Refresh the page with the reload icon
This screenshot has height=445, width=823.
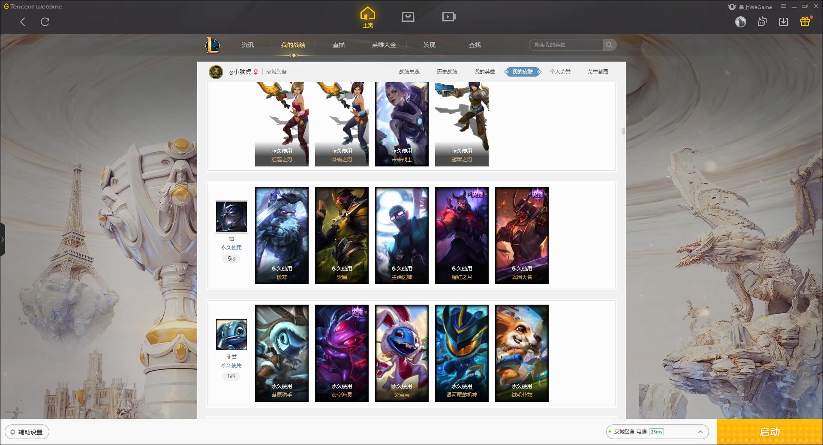45,22
